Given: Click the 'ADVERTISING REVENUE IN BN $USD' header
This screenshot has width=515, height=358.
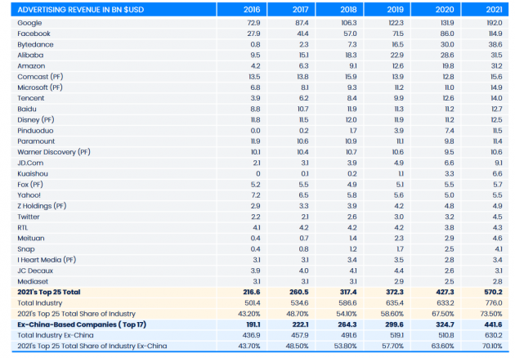Looking at the screenshot, I should click(x=80, y=10).
